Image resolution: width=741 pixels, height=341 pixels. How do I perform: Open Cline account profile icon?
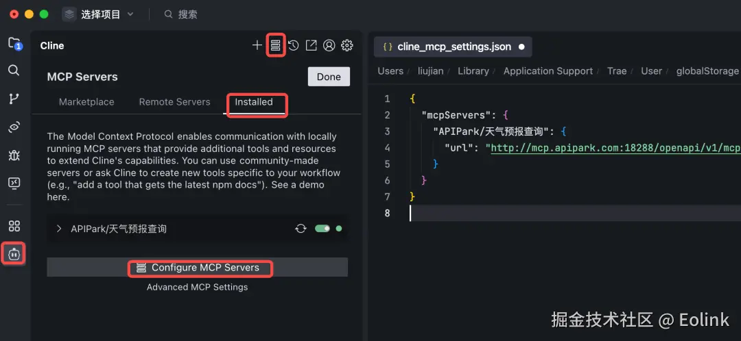pos(329,45)
